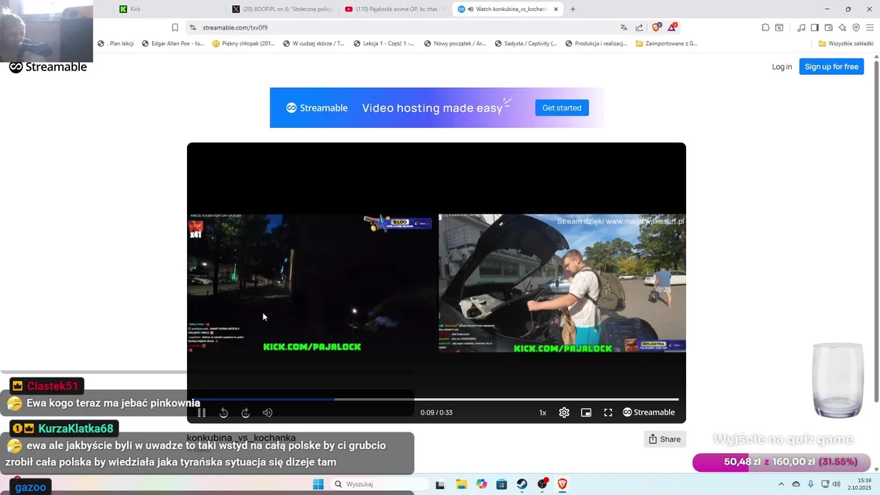Open the Brave playlist music icon
The image size is (880, 495).
click(801, 27)
